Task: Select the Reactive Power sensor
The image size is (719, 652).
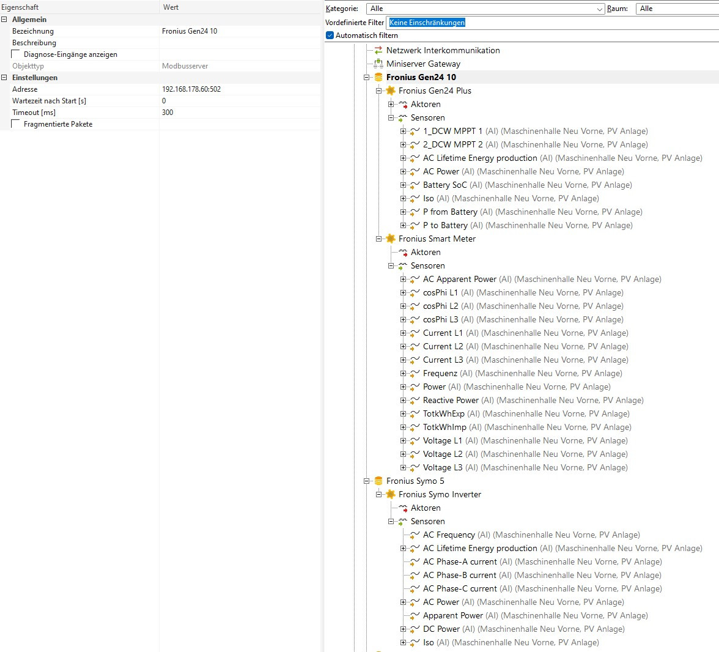Action: coord(533,401)
